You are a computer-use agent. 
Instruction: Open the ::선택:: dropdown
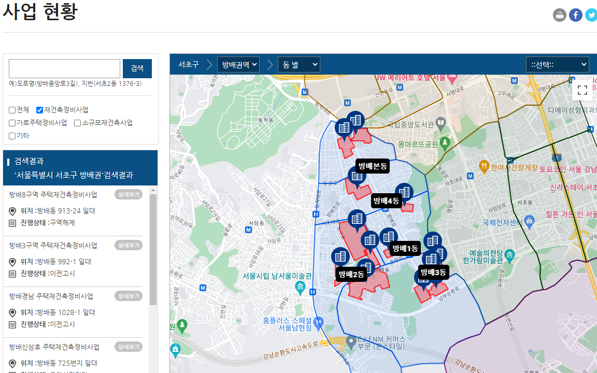(x=558, y=65)
